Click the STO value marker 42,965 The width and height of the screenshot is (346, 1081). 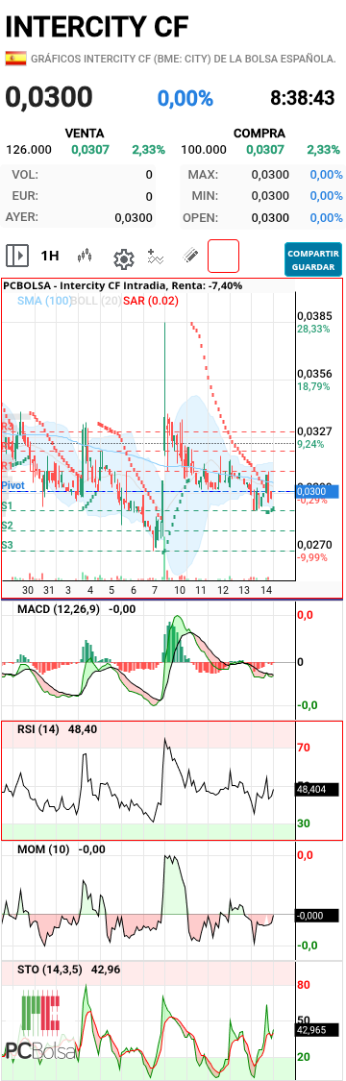316,1030
